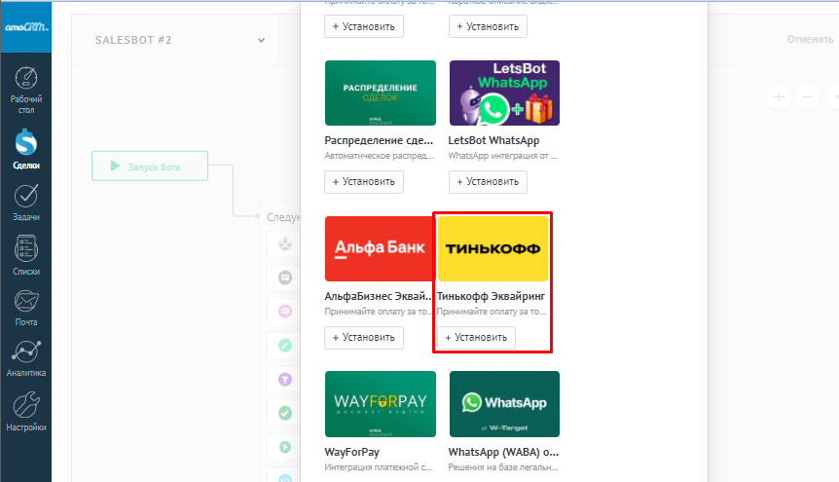This screenshot has width=839, height=482.
Task: Select the green checkmark step icon
Action: 285,413
